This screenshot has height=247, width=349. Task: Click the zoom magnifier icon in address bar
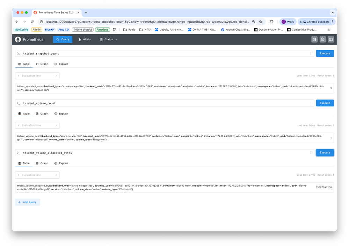click(254, 22)
